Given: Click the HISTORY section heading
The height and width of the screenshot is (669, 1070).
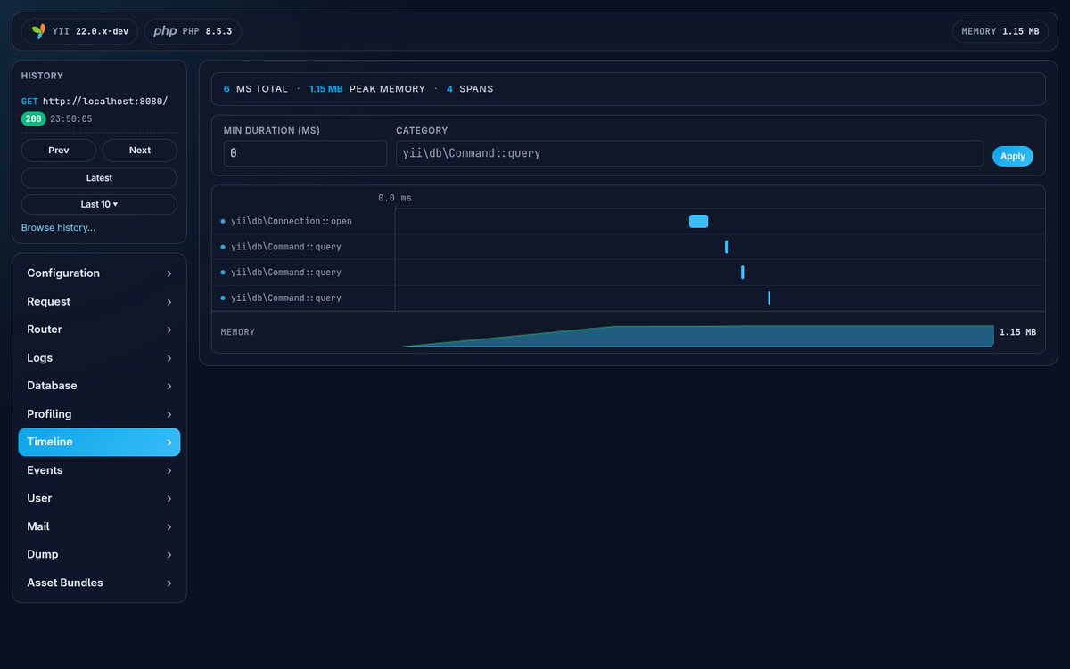Looking at the screenshot, I should click(x=42, y=77).
